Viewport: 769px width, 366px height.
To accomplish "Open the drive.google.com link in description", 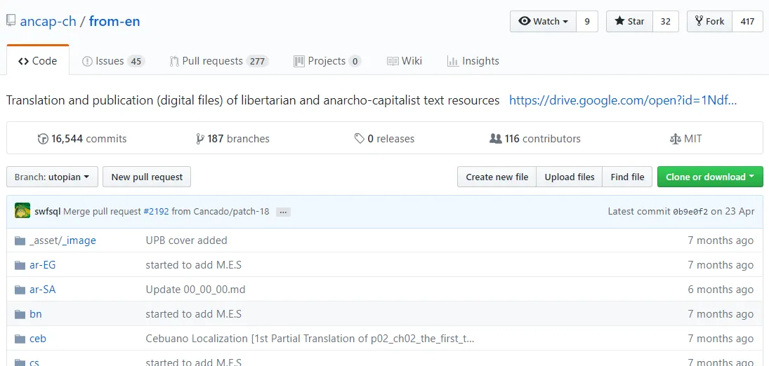I will [623, 100].
